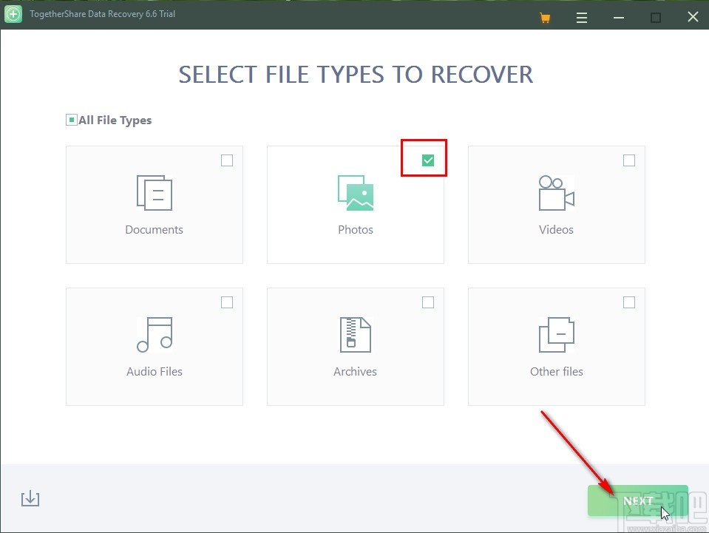Open the hamburger menu in the title bar
Viewport: 709px width, 533px height.
[x=582, y=16]
